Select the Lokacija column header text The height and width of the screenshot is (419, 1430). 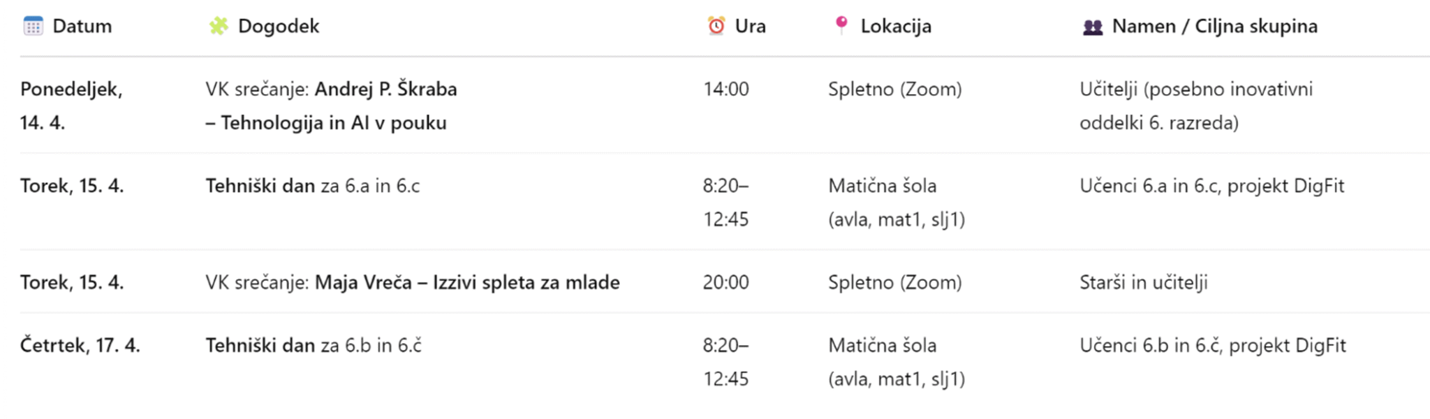pyautogui.click(x=895, y=27)
